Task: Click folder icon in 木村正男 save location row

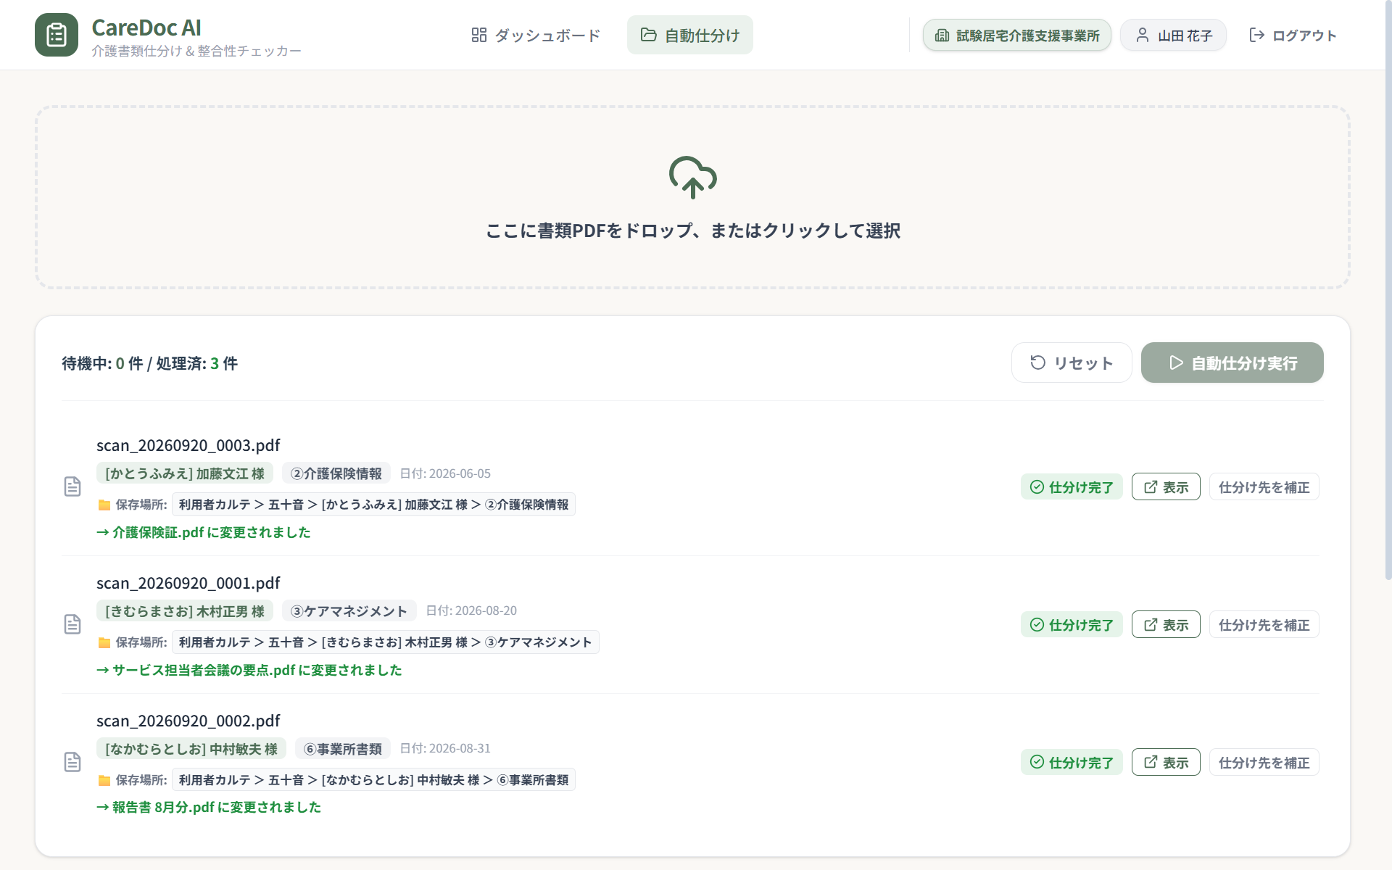Action: (x=104, y=642)
